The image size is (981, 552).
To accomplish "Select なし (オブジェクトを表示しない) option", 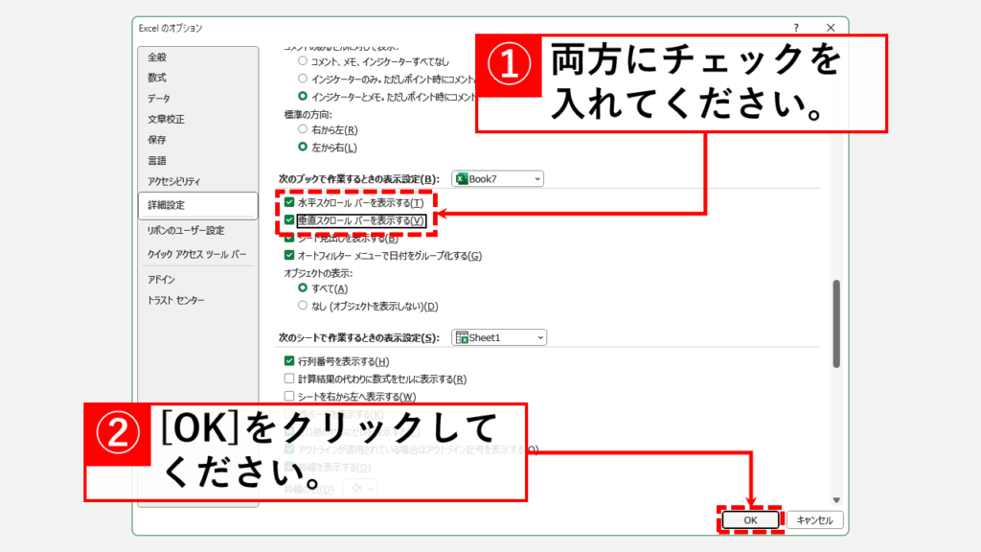I will 303,306.
